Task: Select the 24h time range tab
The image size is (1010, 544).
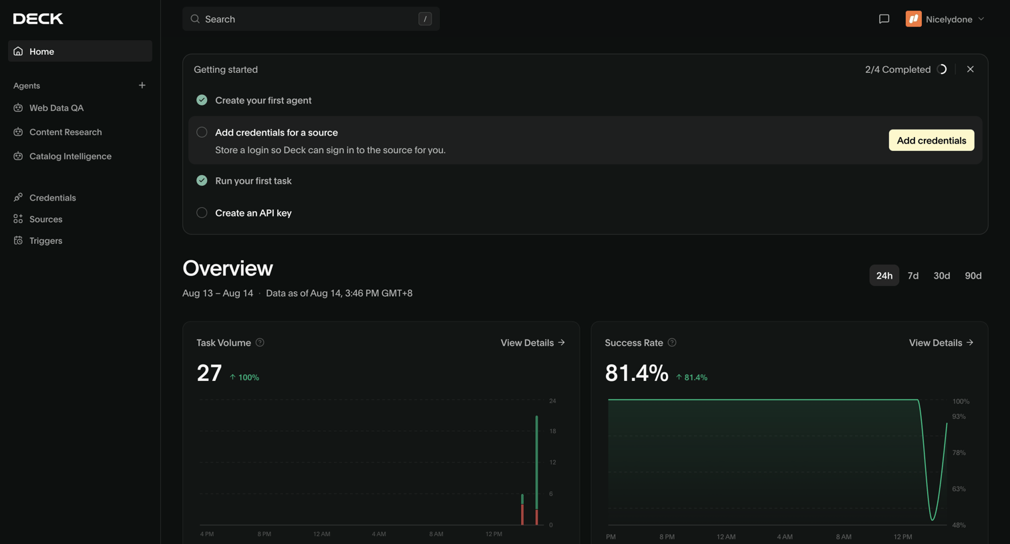Action: point(884,275)
